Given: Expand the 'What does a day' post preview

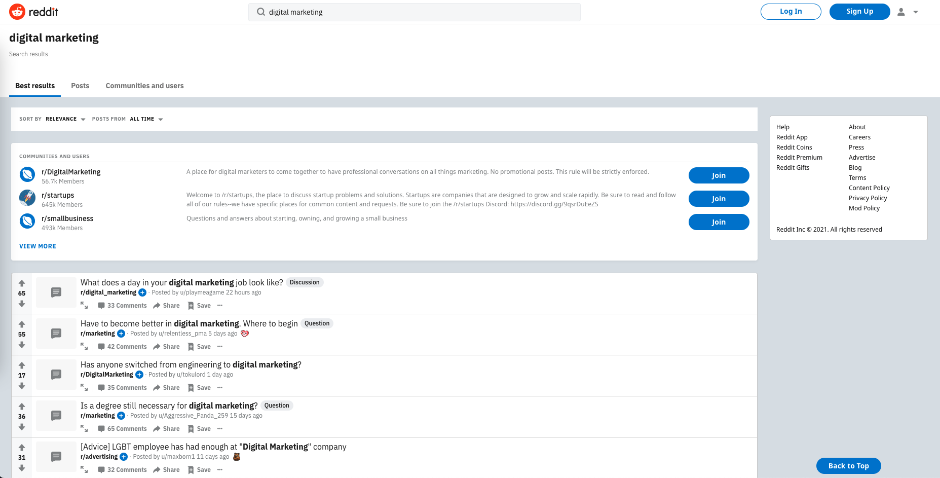Looking at the screenshot, I should 84,305.
